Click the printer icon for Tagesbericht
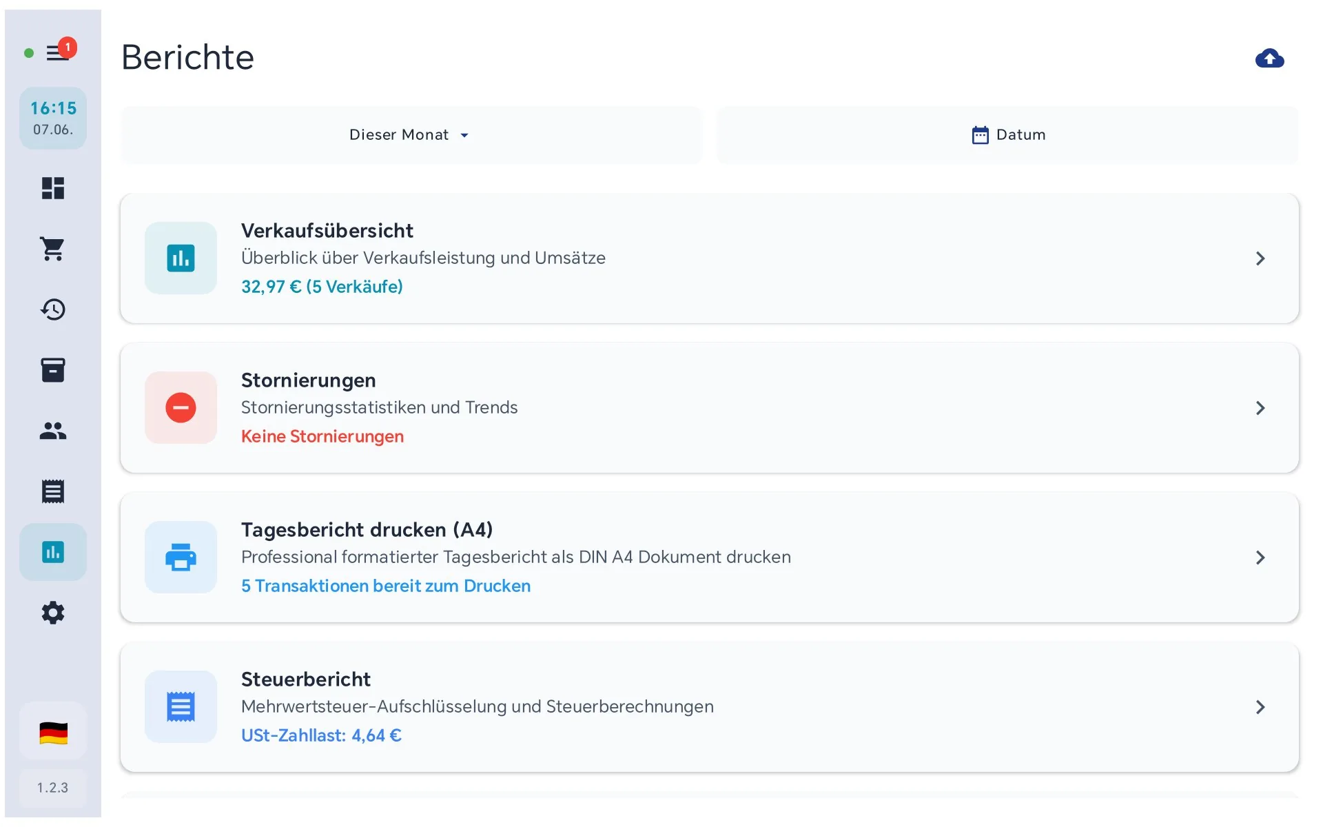 [181, 558]
